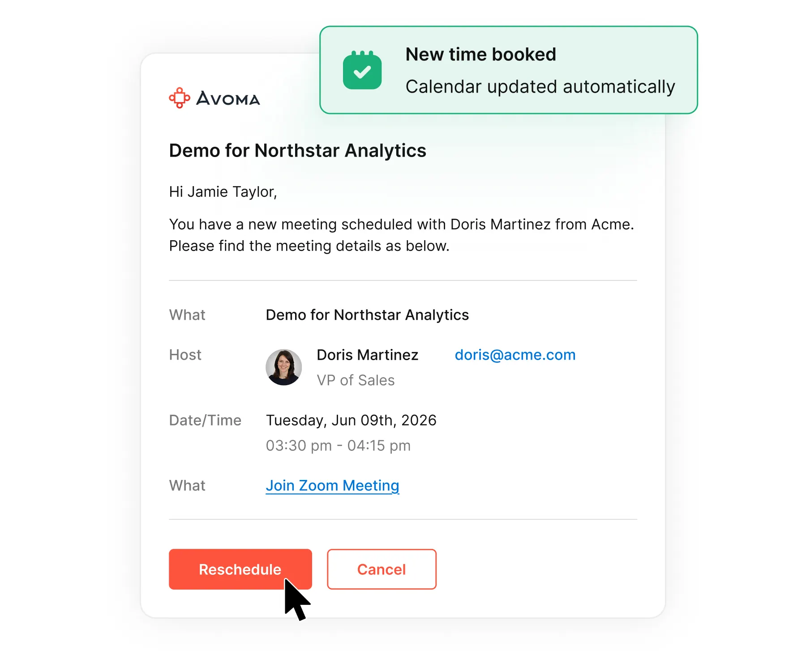This screenshot has width=806, height=671.
Task: Click Doris Martinez's profile photo
Action: click(283, 367)
